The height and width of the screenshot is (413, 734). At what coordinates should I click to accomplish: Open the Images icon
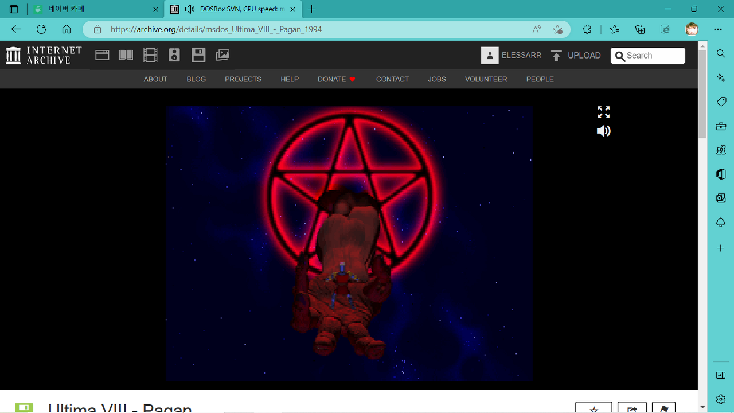tap(222, 55)
